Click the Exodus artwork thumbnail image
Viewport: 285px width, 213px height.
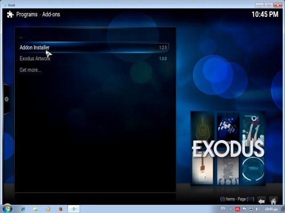point(228,149)
